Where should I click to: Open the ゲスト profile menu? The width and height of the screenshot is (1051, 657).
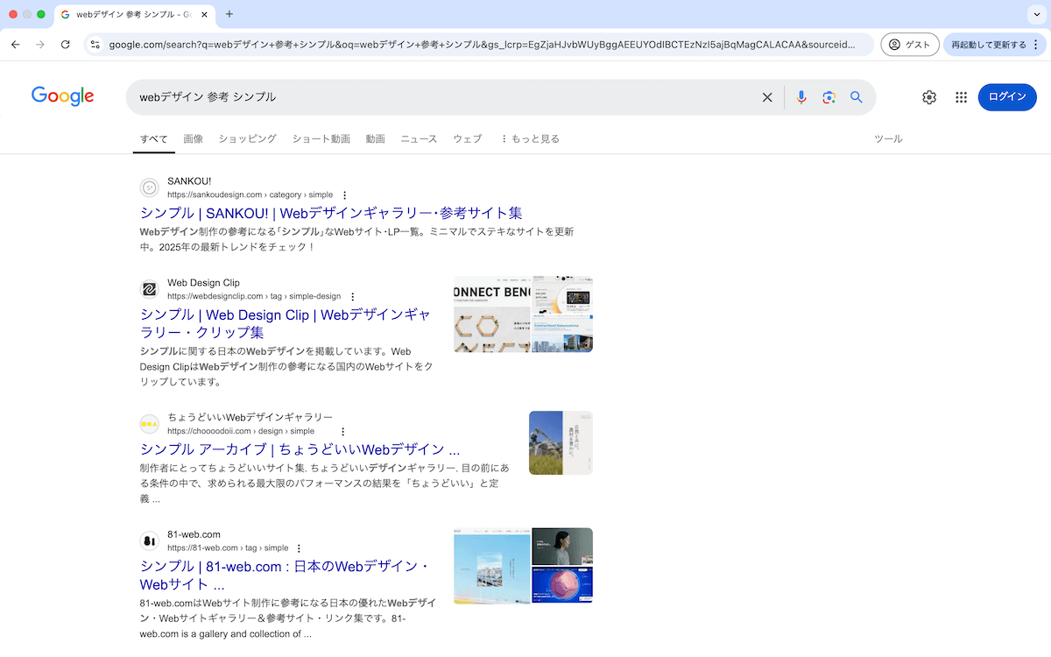point(910,45)
